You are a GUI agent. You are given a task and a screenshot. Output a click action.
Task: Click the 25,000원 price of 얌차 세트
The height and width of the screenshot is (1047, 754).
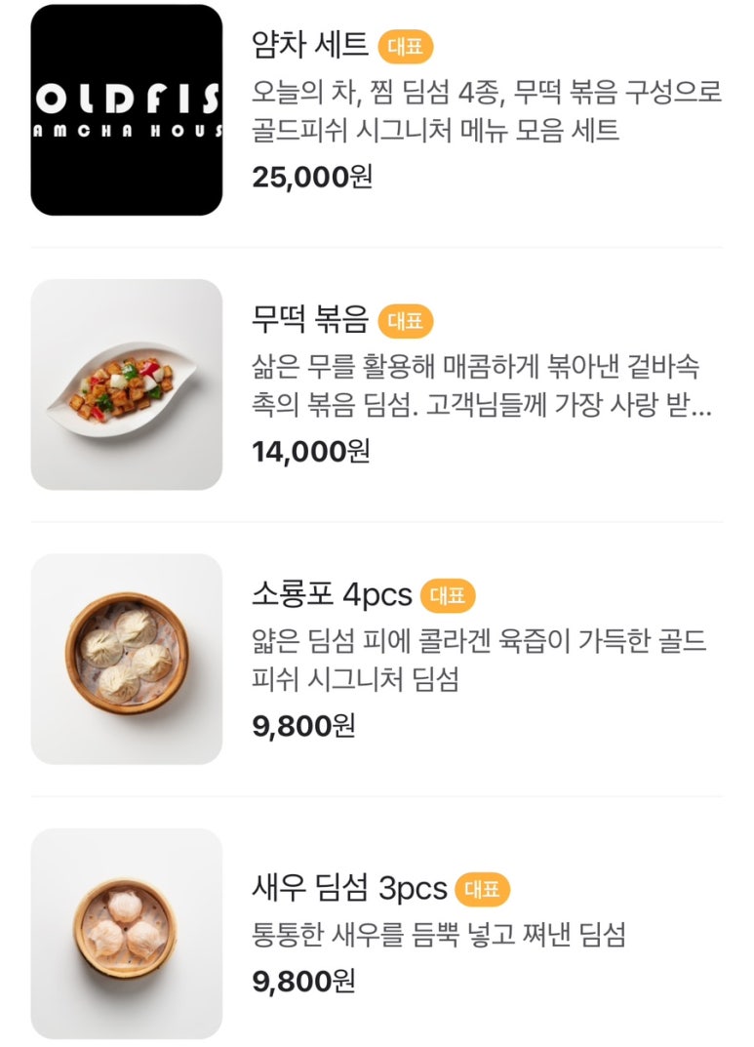click(x=312, y=177)
